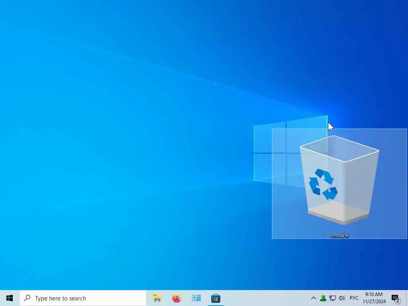This screenshot has height=306, width=408.
Task: Open File Explorer from the taskbar
Action: click(x=157, y=298)
